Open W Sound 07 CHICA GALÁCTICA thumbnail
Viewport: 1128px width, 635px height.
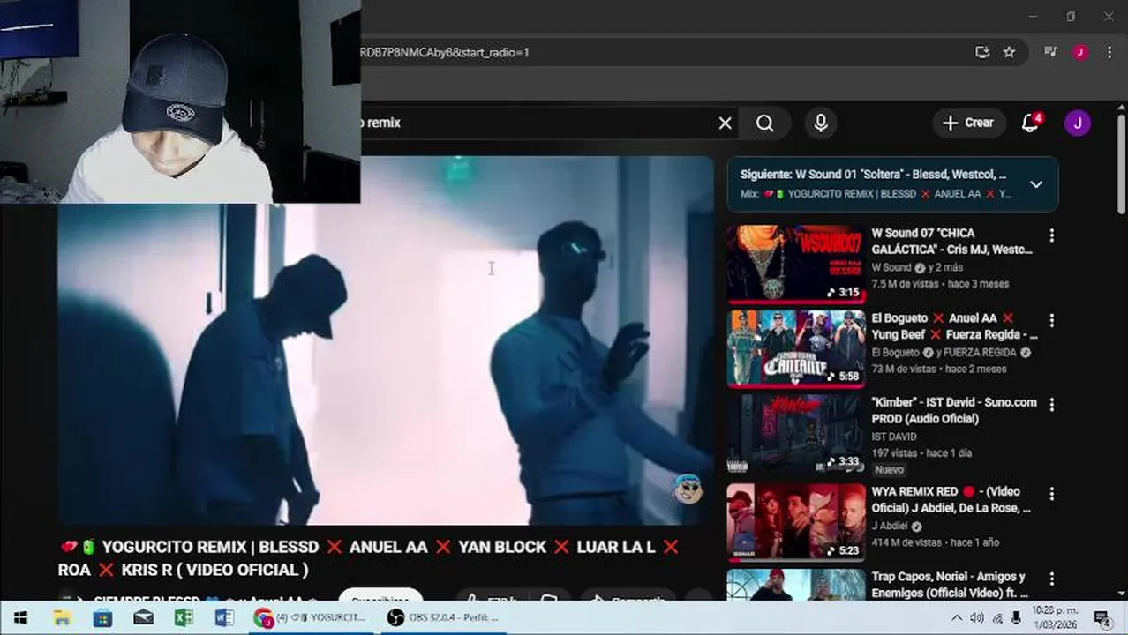(x=796, y=265)
